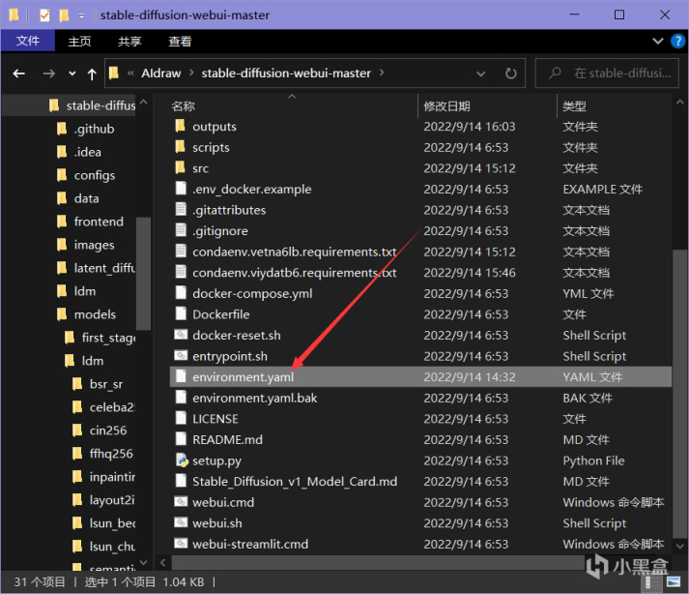The width and height of the screenshot is (689, 594).
Task: Click the file list vertical scrollbar thumb
Action: [x=679, y=395]
